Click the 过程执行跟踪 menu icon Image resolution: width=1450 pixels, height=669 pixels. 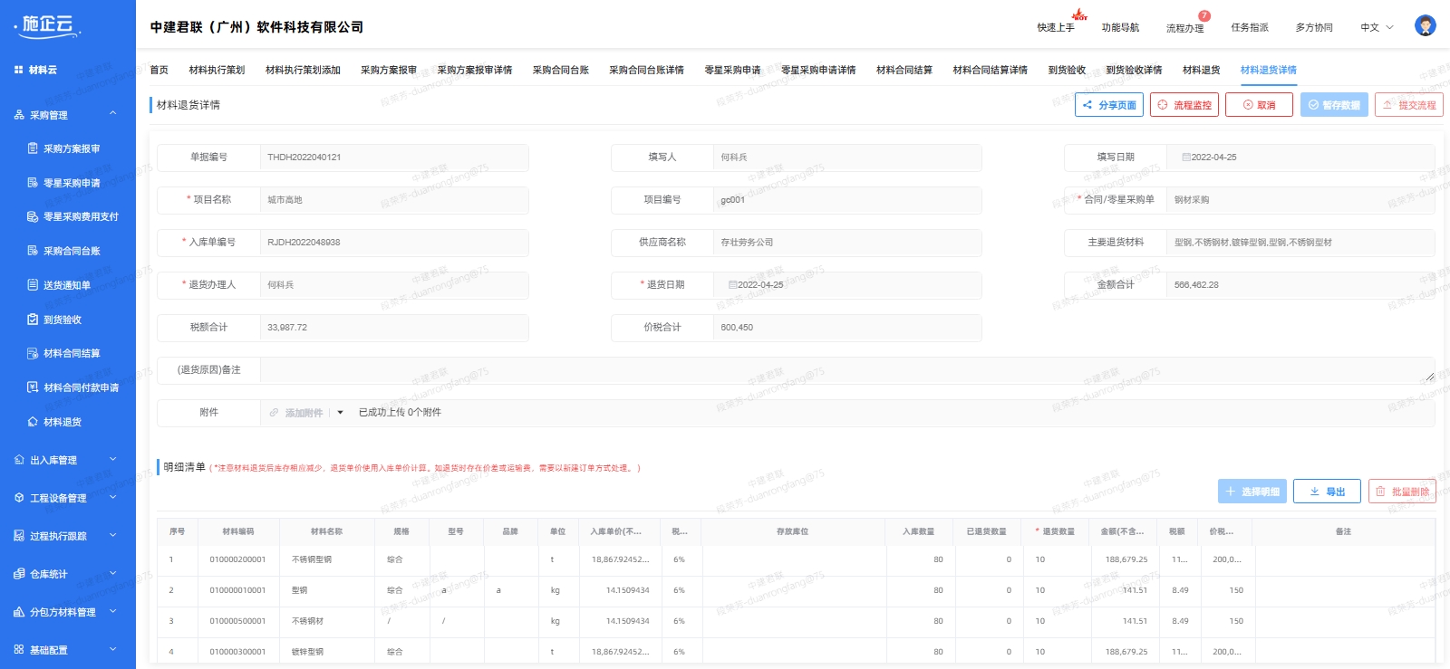[19, 536]
